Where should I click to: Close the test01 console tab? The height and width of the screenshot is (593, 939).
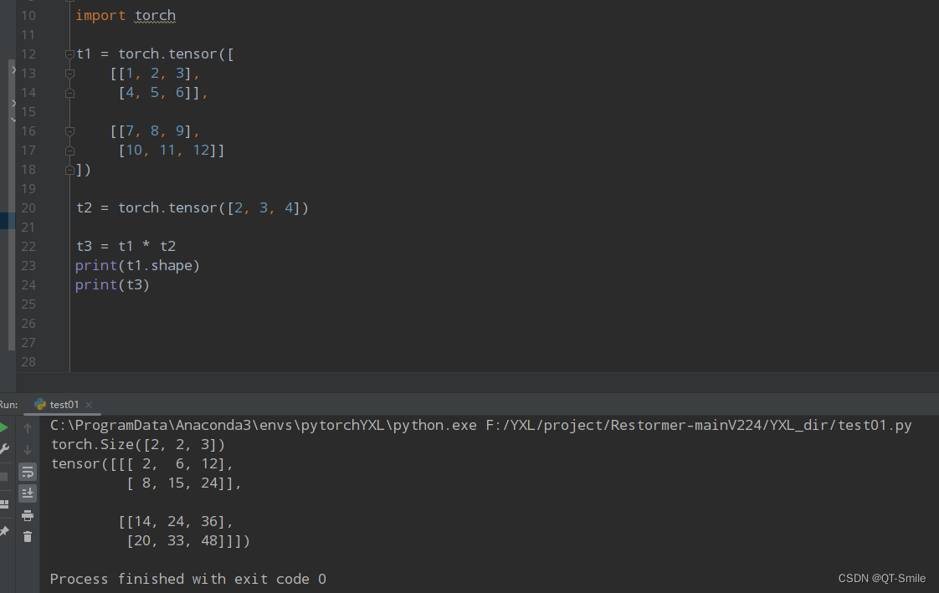coord(88,404)
